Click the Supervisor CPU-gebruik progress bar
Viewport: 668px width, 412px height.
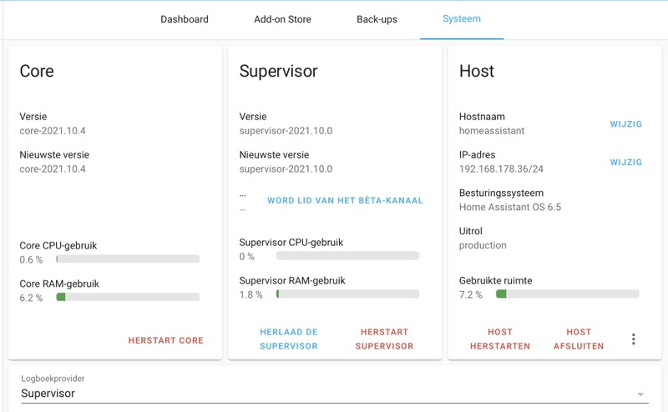pyautogui.click(x=347, y=255)
